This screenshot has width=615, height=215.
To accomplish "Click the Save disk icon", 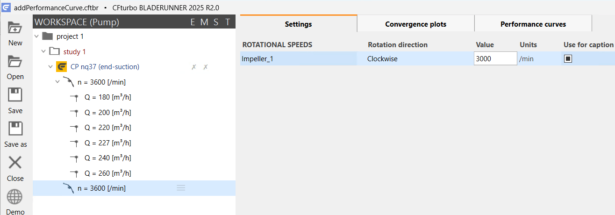I will point(15,95).
